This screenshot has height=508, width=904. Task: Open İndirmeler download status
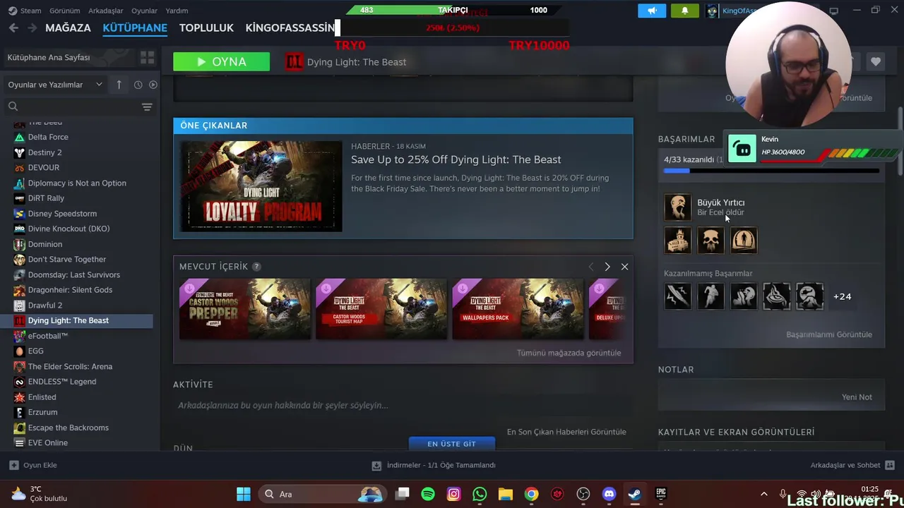[x=434, y=465]
